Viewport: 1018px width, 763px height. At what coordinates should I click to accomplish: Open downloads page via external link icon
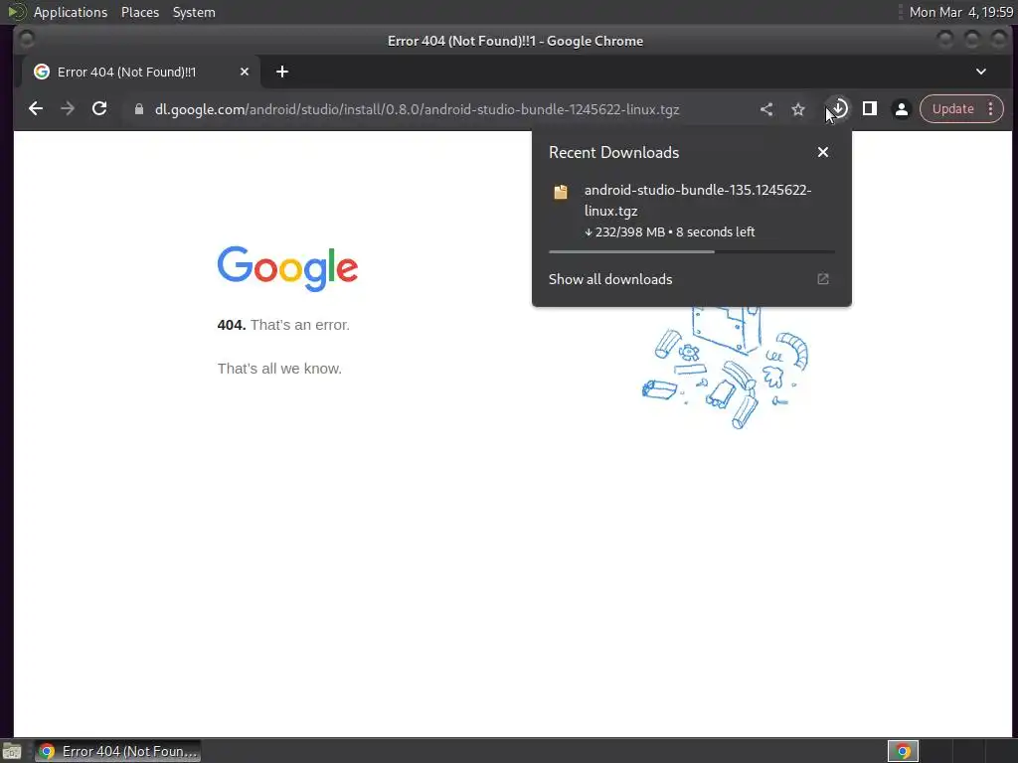pyautogui.click(x=822, y=279)
